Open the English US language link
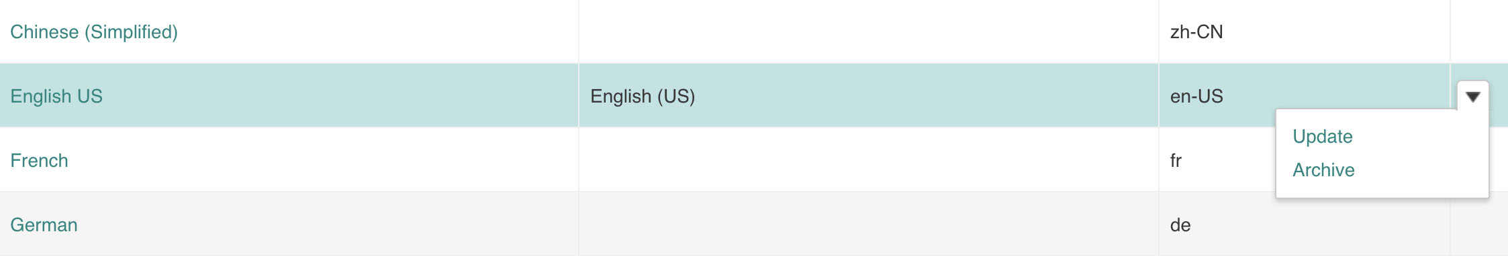Viewport: 1508px width, 256px height. (x=56, y=97)
